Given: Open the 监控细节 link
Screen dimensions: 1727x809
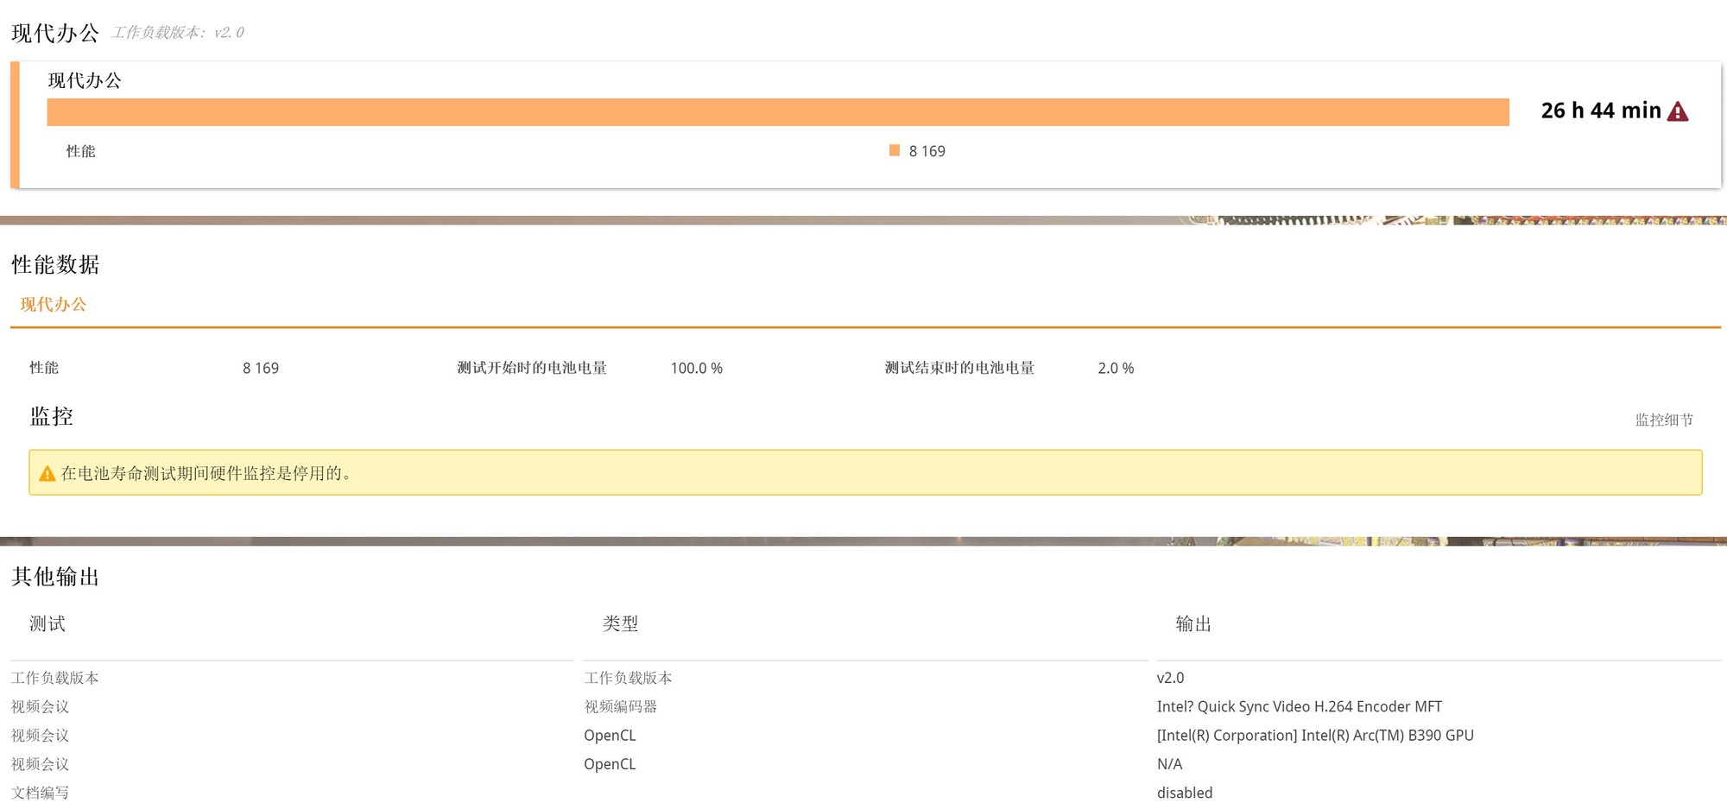Looking at the screenshot, I should [x=1664, y=420].
